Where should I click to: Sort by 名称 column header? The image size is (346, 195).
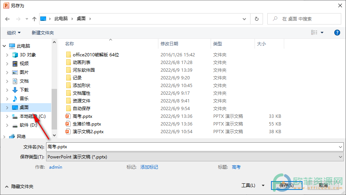(69, 44)
